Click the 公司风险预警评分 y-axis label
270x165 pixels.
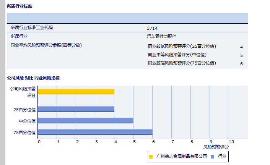click(23, 92)
